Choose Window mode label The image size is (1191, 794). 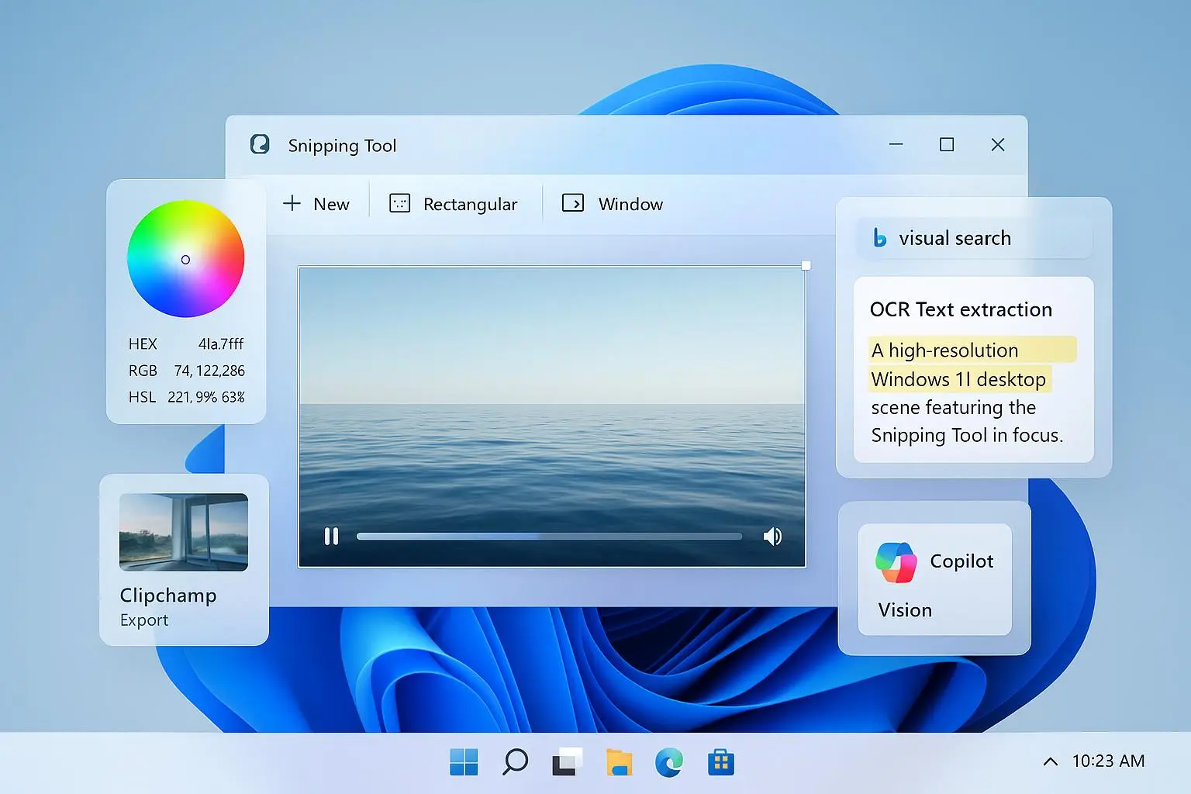tap(630, 204)
